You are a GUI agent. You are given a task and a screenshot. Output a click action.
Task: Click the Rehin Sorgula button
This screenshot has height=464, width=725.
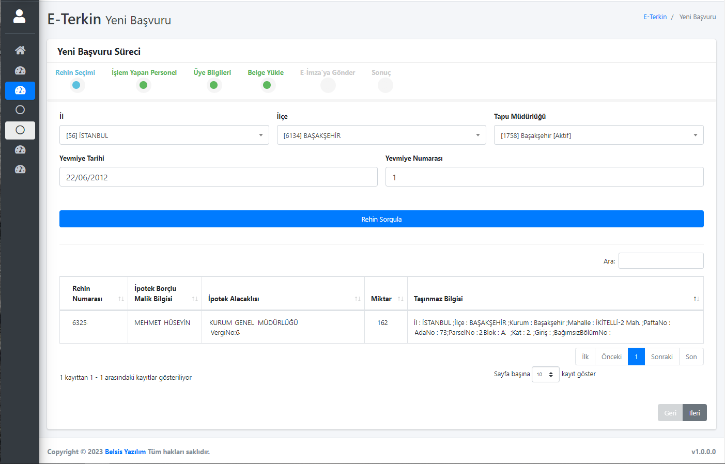(x=381, y=219)
